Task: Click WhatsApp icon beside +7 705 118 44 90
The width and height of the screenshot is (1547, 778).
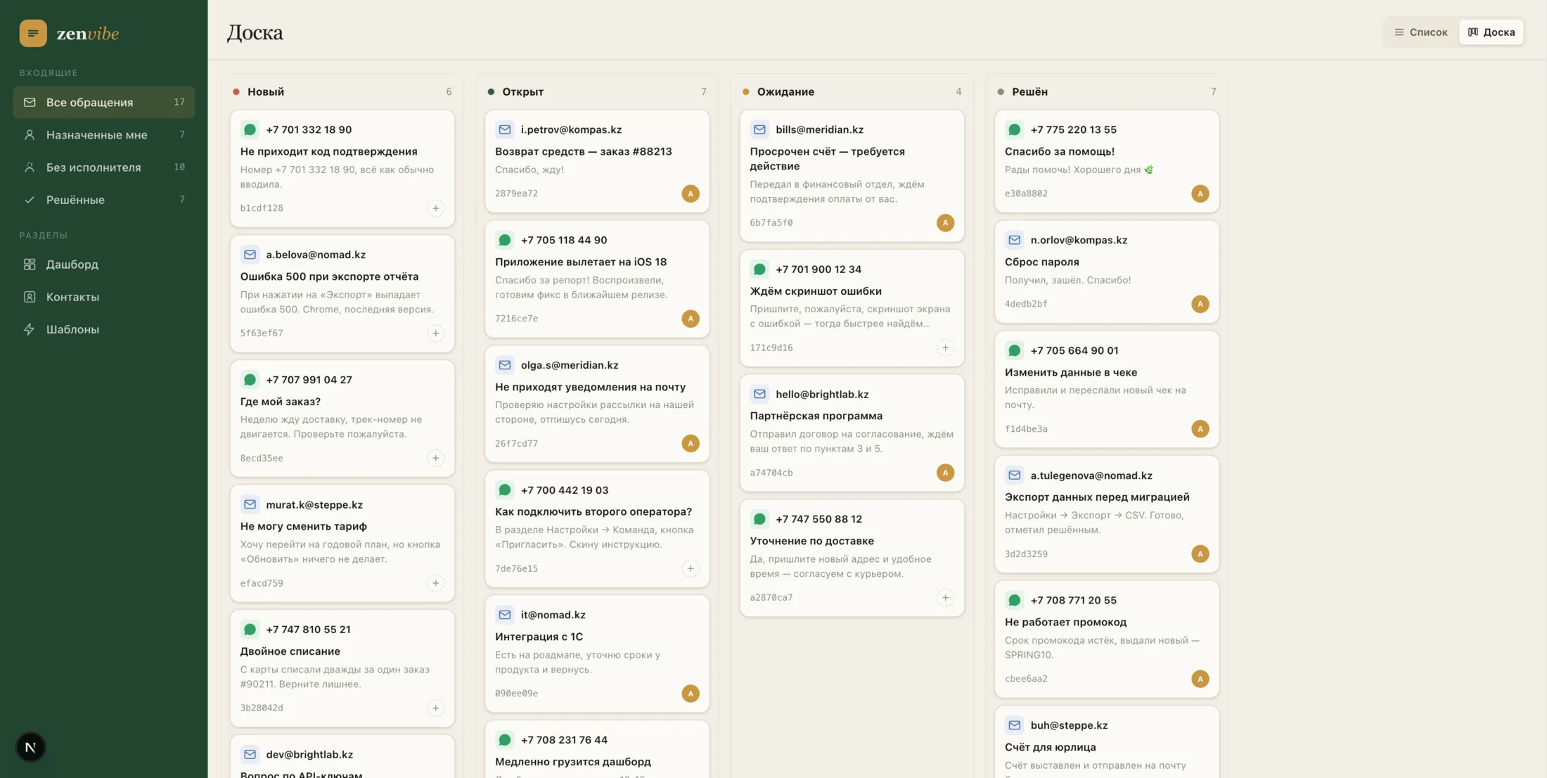Action: point(504,240)
